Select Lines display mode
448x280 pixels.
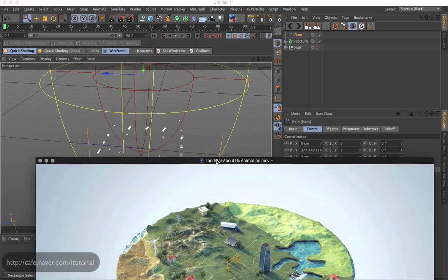click(x=92, y=51)
